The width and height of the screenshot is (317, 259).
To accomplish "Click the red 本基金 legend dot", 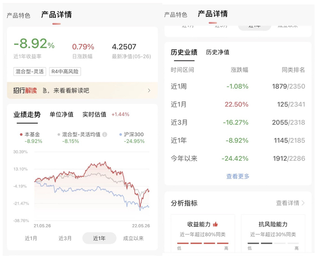I will click(x=21, y=134).
